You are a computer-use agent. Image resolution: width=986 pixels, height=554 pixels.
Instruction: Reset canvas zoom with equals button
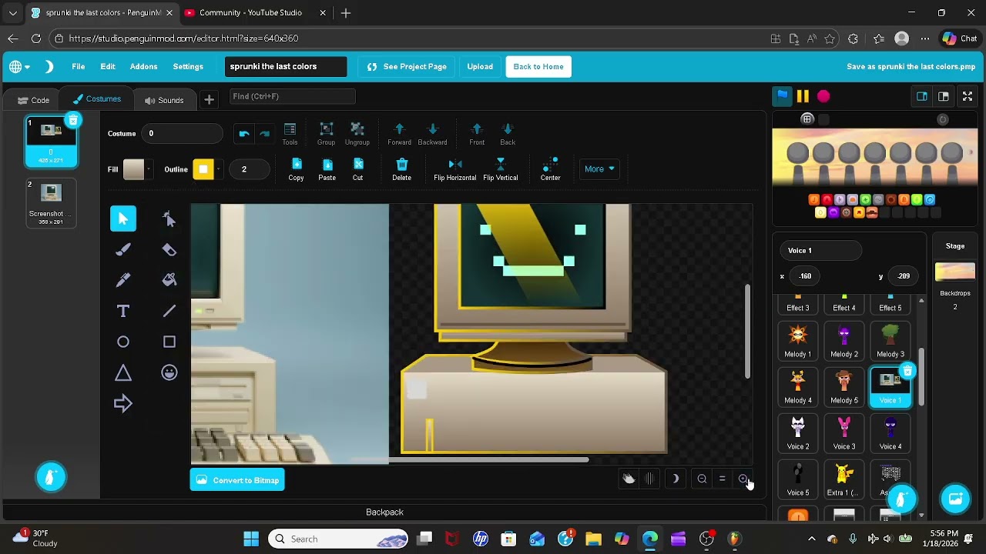pos(722,479)
